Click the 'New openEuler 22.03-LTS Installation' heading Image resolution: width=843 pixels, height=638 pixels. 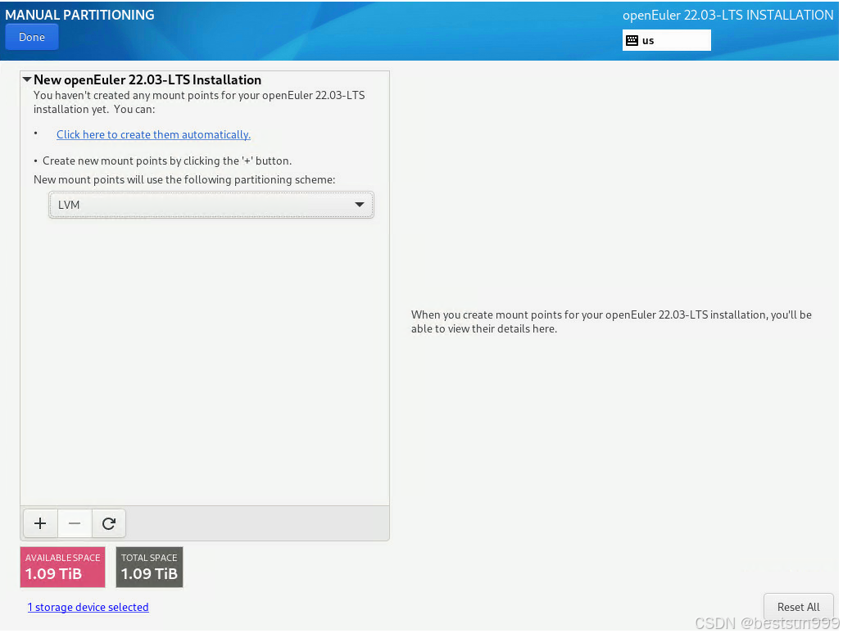(x=147, y=80)
